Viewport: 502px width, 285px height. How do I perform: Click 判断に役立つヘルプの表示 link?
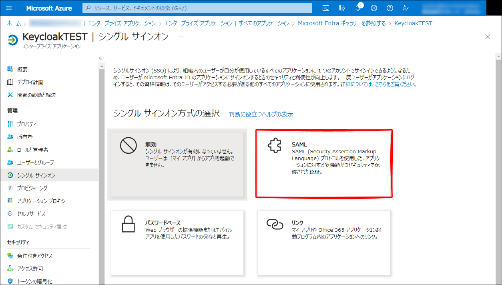click(x=261, y=114)
